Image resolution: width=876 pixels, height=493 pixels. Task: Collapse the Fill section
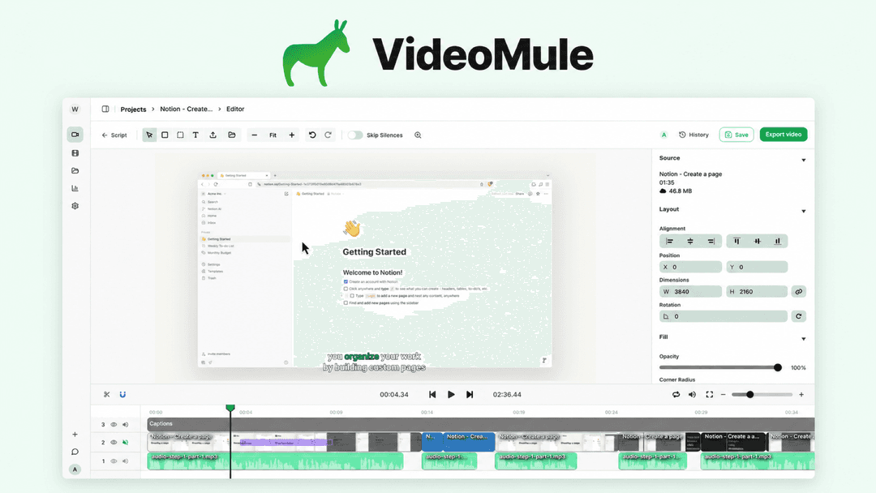click(803, 339)
